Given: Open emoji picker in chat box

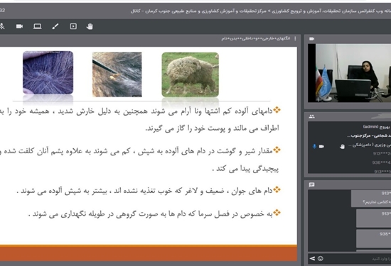Looking at the screenshot, I should pyautogui.click(x=321, y=258).
